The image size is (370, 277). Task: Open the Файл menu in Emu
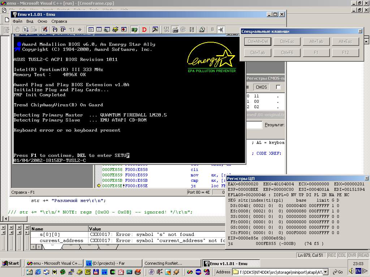click(x=17, y=21)
